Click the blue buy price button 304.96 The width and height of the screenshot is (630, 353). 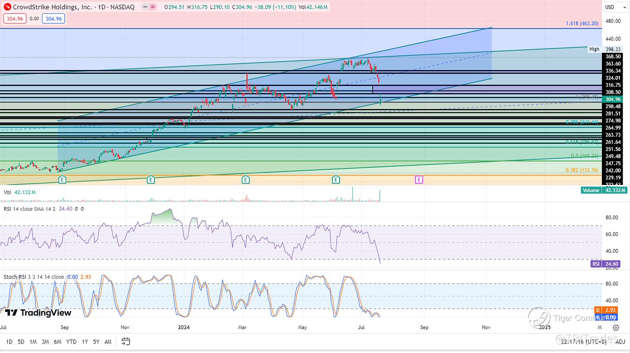pos(53,19)
